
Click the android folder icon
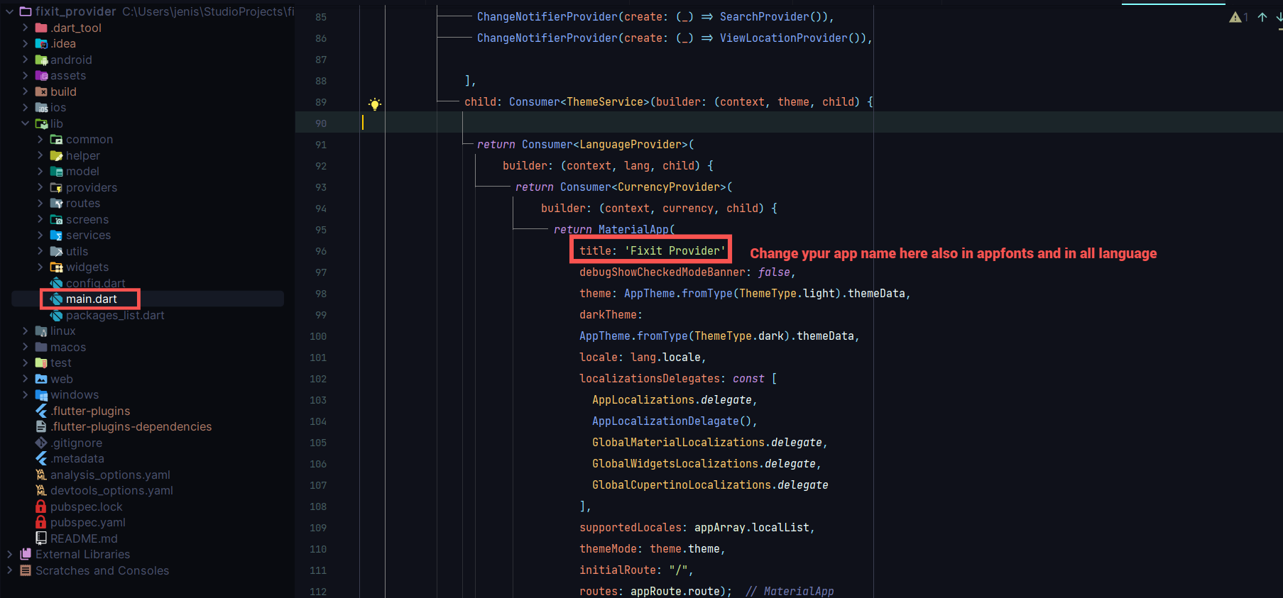pyautogui.click(x=41, y=60)
